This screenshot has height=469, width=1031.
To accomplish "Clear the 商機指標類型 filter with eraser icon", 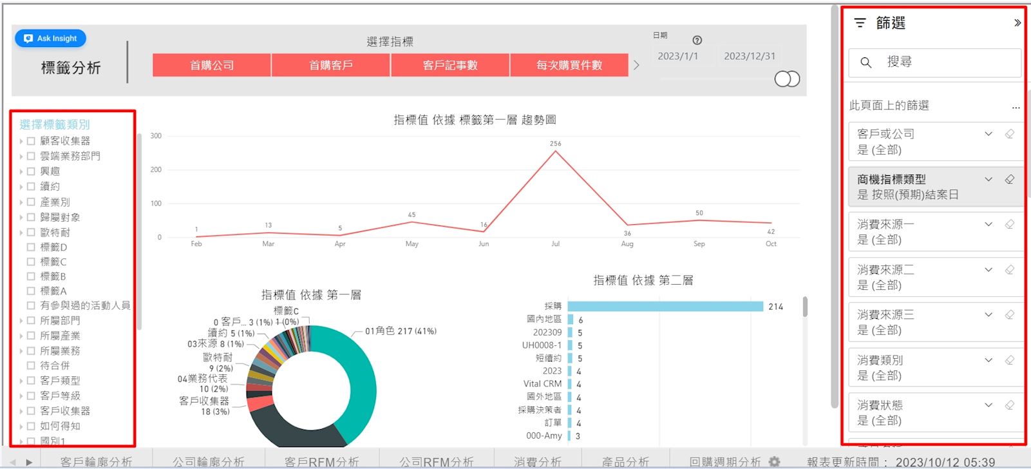I will [x=1009, y=179].
